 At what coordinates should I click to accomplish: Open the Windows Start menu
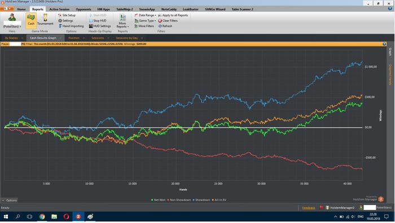pyautogui.click(x=6, y=216)
